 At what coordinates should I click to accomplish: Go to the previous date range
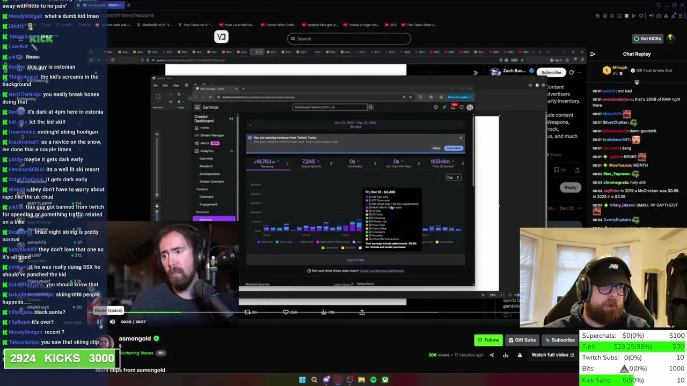pyautogui.click(x=250, y=125)
